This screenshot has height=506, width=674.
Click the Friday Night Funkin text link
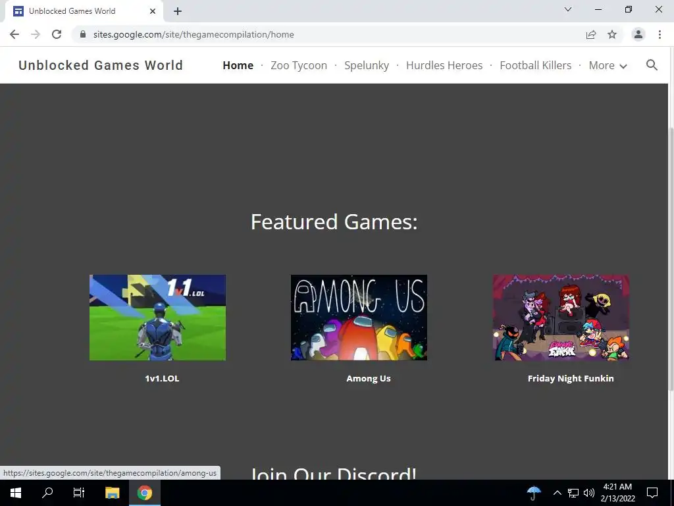571,378
